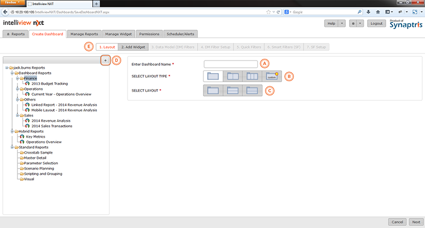
Task: Click the Firefox downloads arrow icon
Action: tap(368, 12)
